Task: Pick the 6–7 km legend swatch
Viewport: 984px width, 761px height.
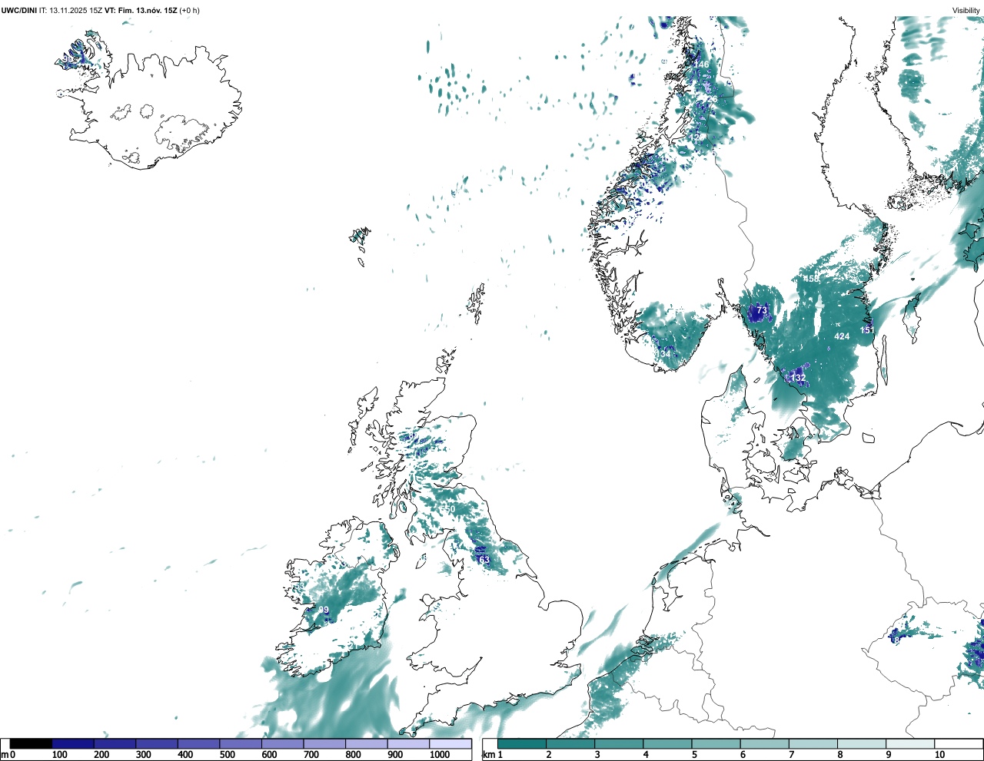Action: click(764, 743)
